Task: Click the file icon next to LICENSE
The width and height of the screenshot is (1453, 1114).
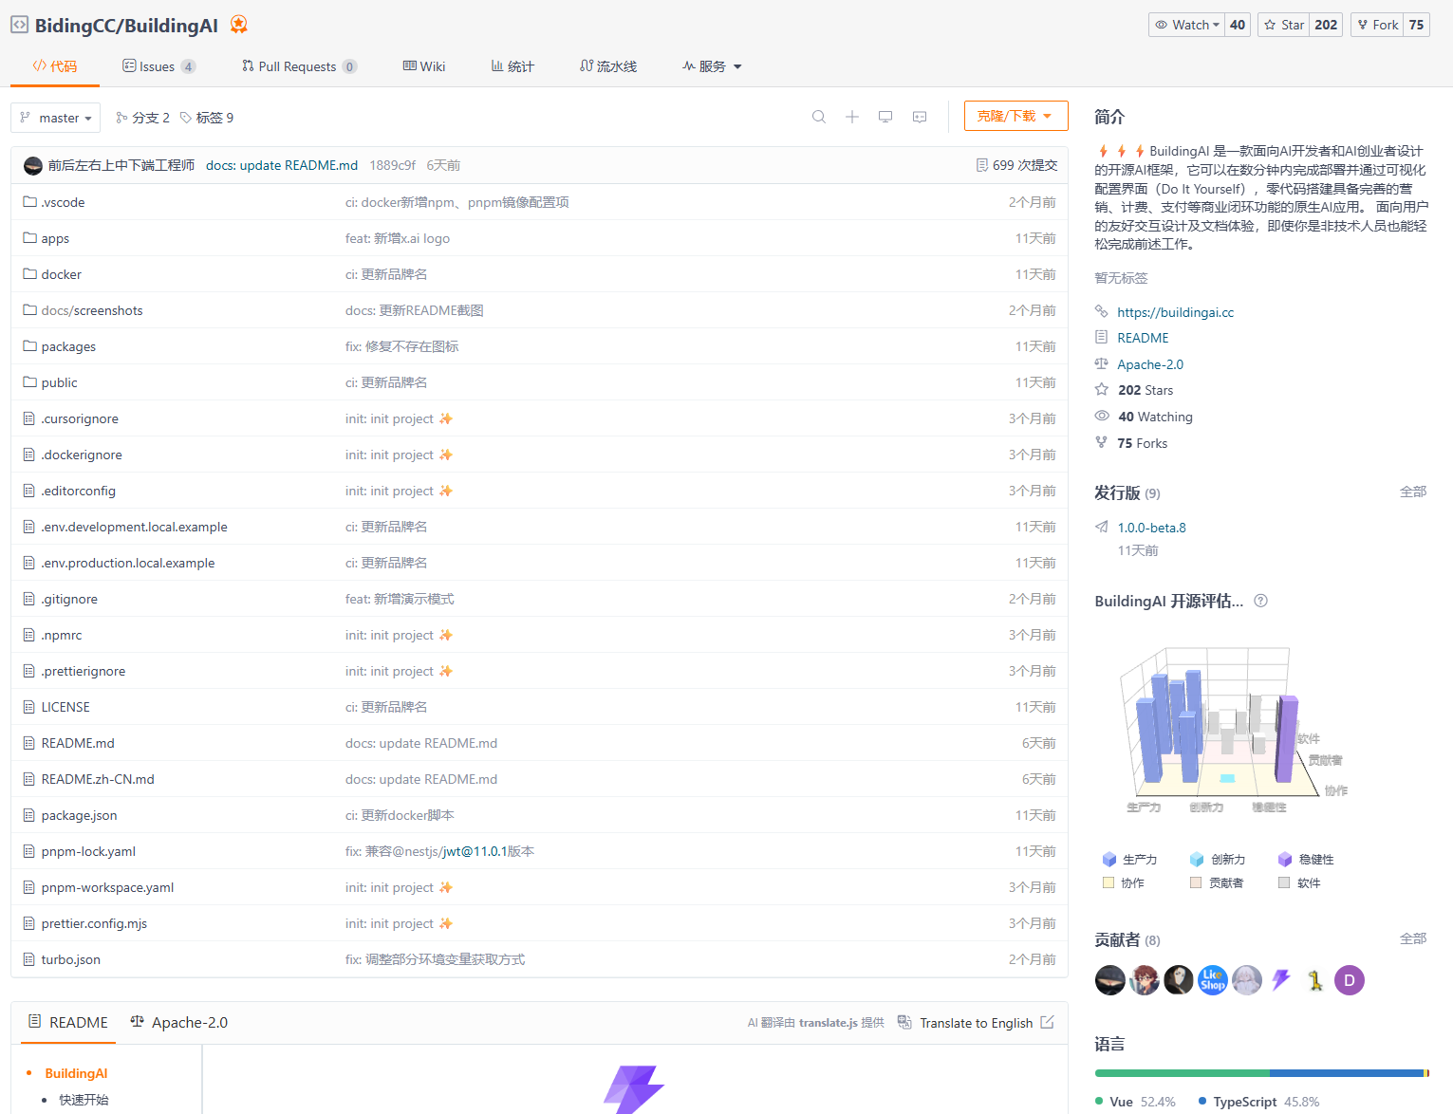Action: (29, 707)
